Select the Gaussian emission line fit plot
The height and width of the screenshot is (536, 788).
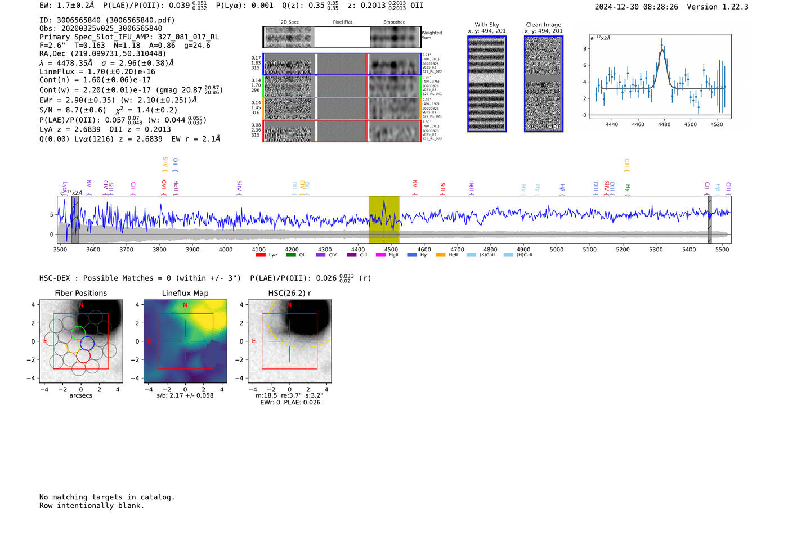pyautogui.click(x=660, y=76)
